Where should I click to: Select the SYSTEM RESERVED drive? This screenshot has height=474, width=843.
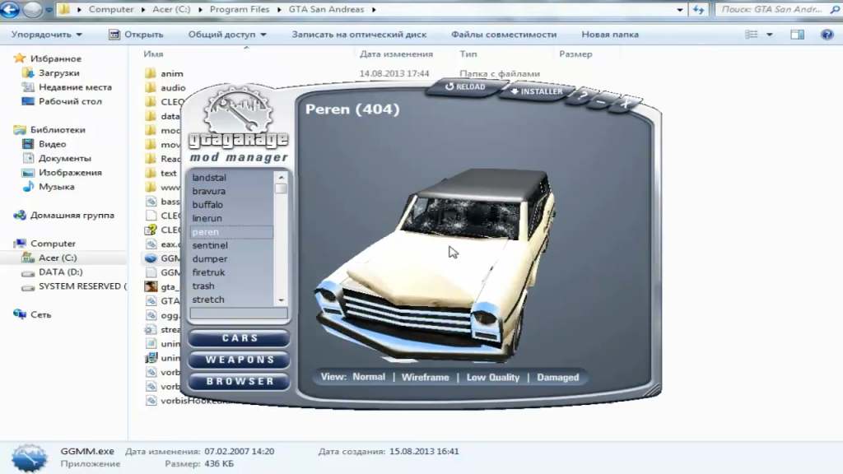pos(74,286)
